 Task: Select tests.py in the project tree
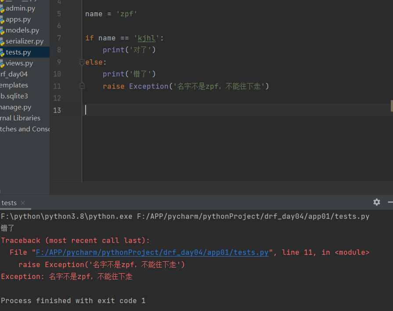18,52
